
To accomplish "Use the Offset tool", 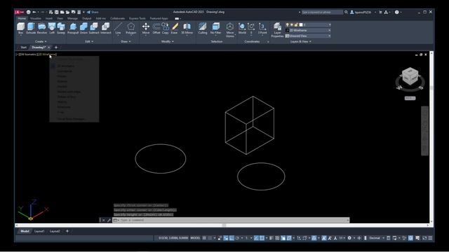I will pyautogui.click(x=156, y=28).
